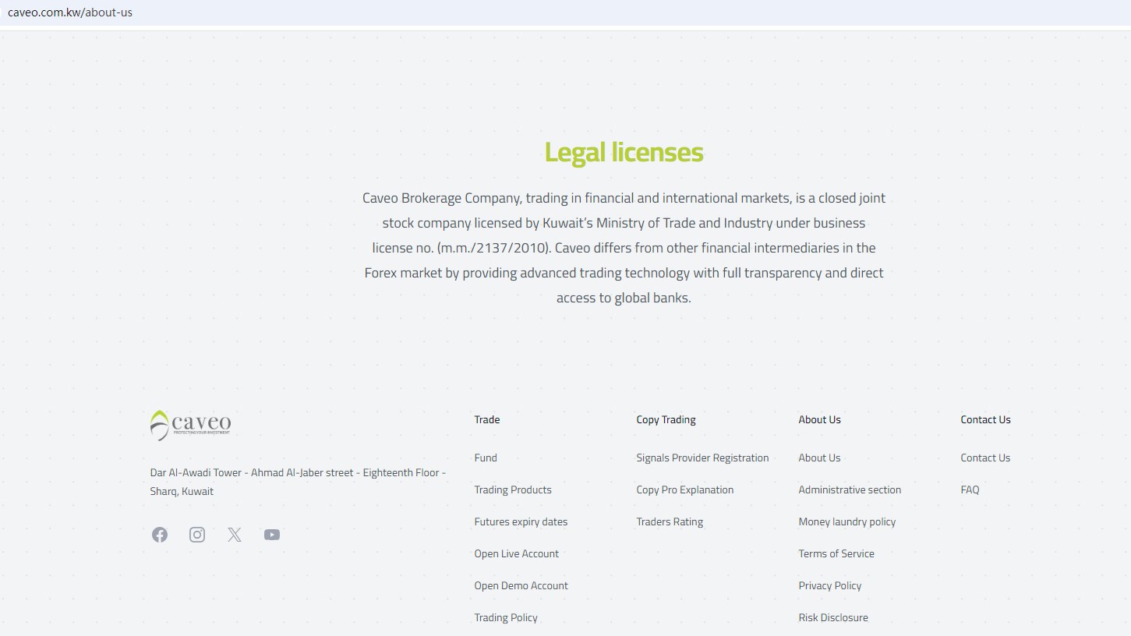Select Open Live Account link
The image size is (1131, 636).
pos(517,554)
